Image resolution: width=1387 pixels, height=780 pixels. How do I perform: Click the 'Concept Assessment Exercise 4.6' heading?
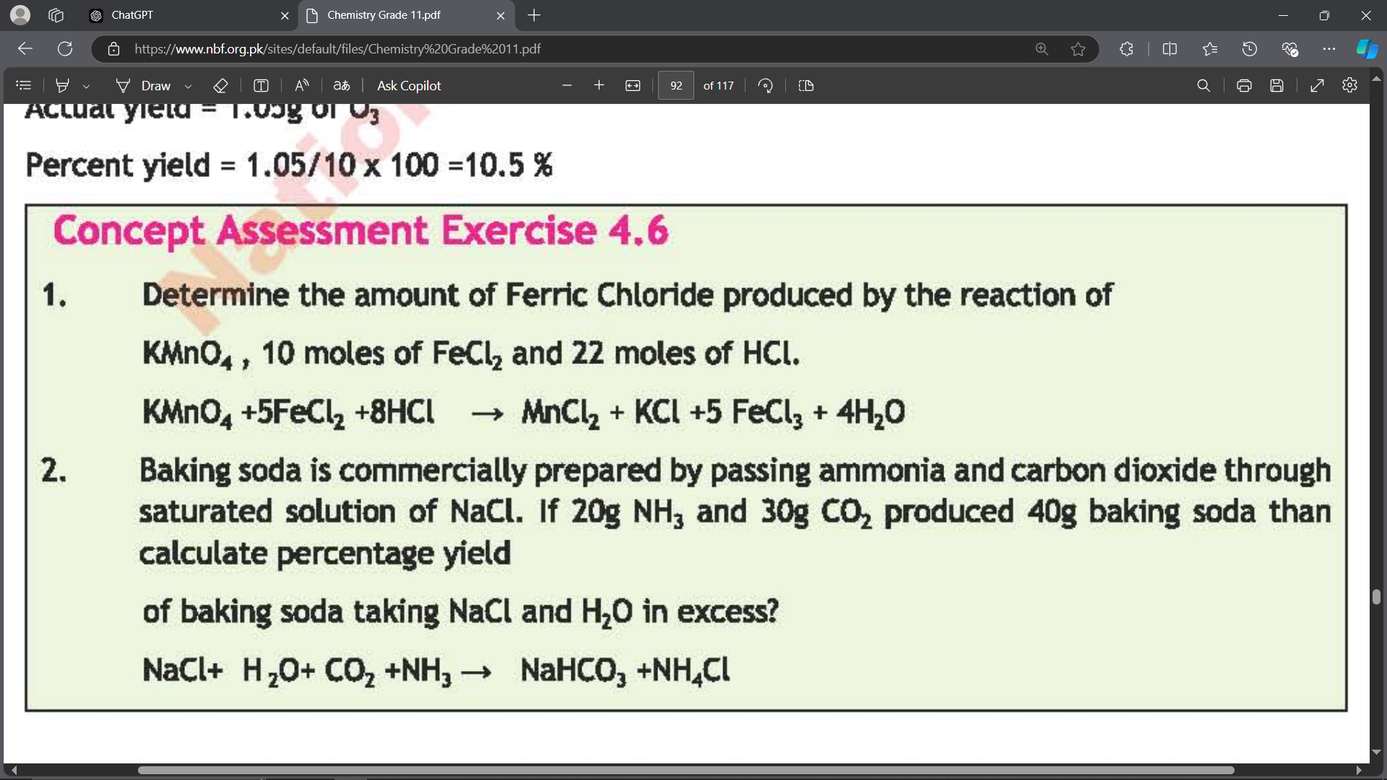[360, 230]
